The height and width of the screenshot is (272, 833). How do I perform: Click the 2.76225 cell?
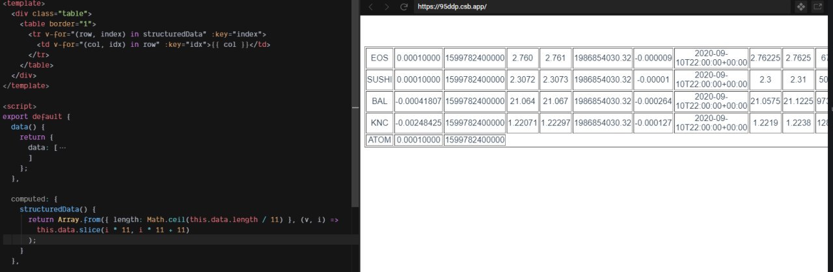coord(765,58)
